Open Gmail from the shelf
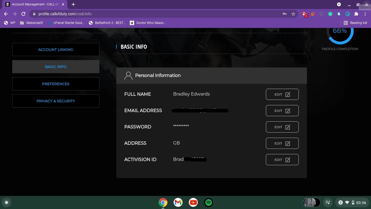Screen dimensions: 371x209 pyautogui.click(x=178, y=202)
